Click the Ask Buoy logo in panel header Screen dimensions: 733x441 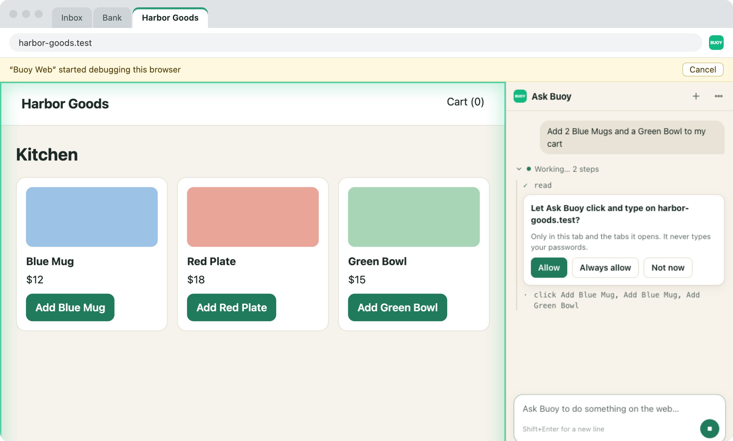520,96
